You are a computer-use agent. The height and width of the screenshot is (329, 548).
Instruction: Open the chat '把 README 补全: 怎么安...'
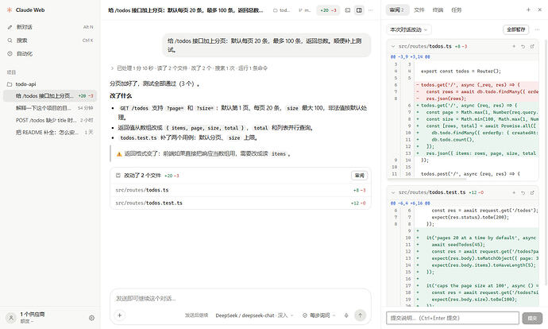click(x=50, y=132)
